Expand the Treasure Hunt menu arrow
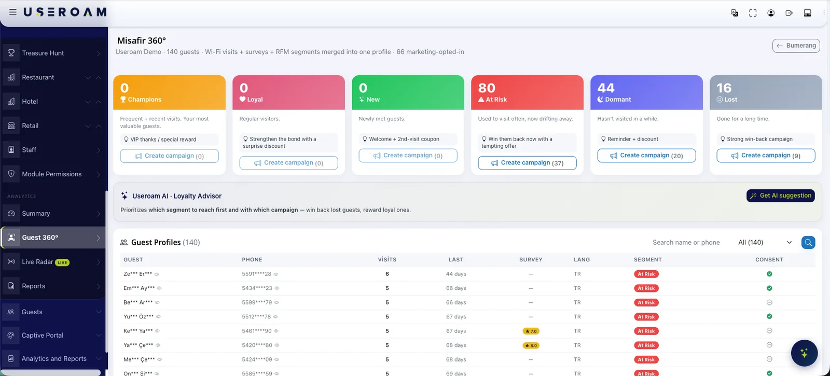 99,53
